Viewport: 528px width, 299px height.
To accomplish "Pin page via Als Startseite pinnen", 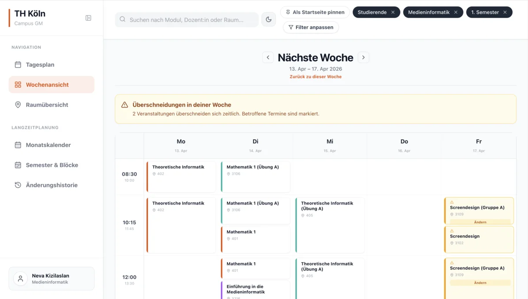I will click(x=315, y=12).
